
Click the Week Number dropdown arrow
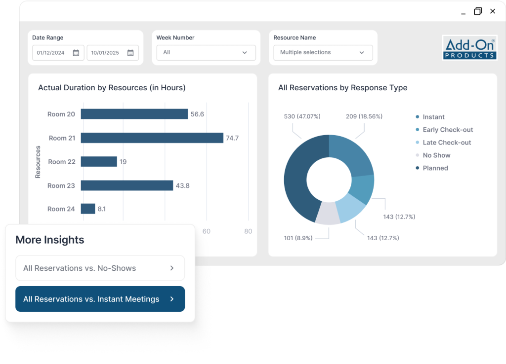[x=245, y=53]
